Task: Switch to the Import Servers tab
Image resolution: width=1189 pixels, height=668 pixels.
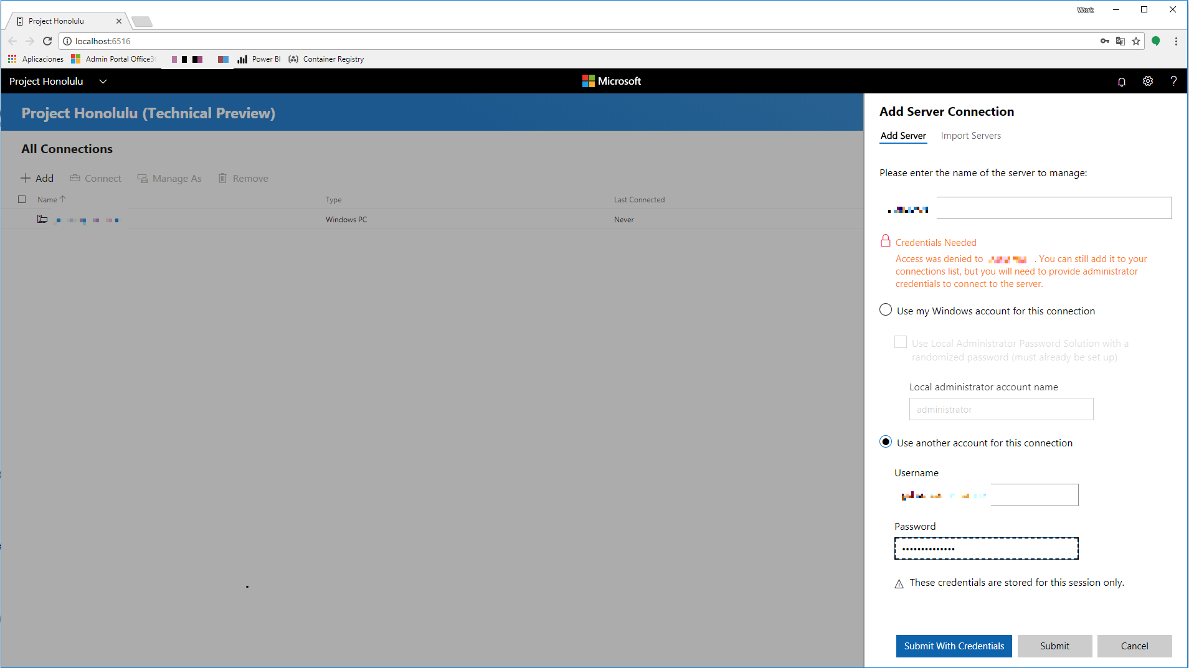Action: point(970,136)
